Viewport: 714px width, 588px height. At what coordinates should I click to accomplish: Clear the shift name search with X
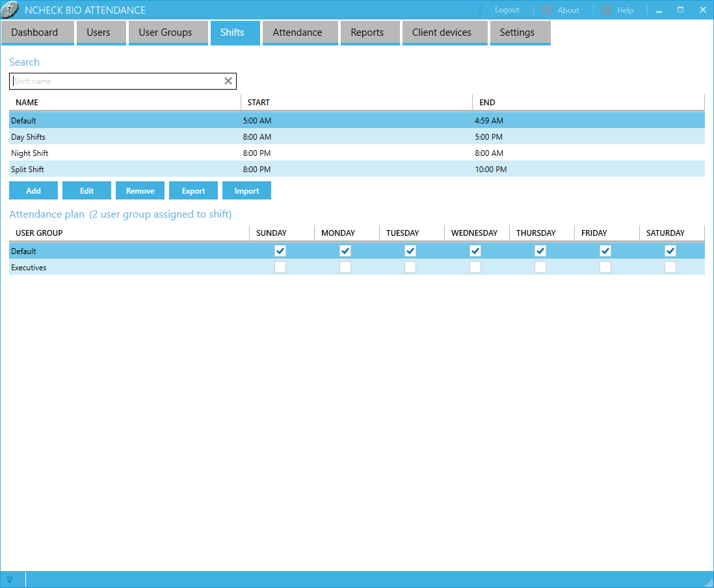228,81
